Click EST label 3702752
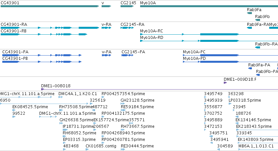Viewport: 278px width, 151px height. (213, 113)
